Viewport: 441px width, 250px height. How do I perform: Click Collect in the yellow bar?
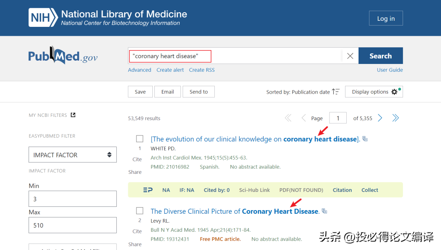(x=370, y=190)
